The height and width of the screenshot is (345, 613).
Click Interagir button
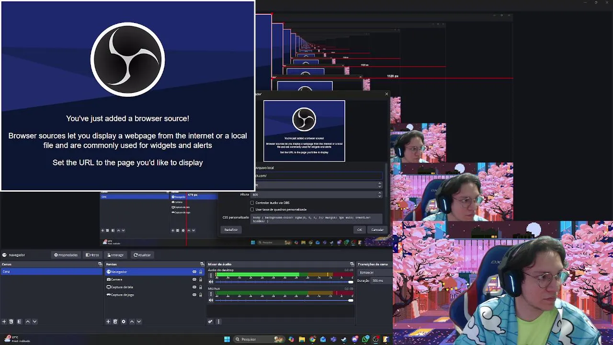[x=115, y=255]
